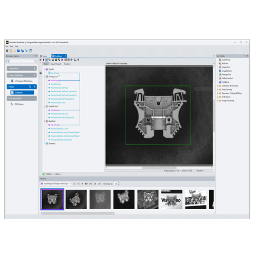Fast forward the filmstrip
The width and height of the screenshot is (253, 253).
tap(86, 183)
